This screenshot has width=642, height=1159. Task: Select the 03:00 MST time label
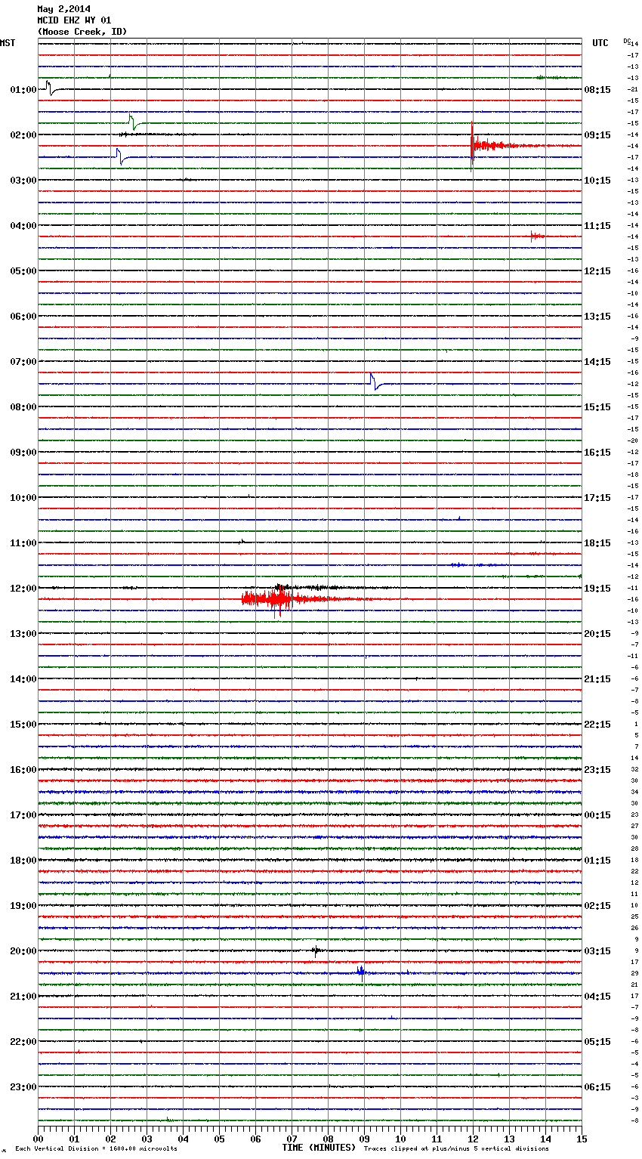pos(23,180)
